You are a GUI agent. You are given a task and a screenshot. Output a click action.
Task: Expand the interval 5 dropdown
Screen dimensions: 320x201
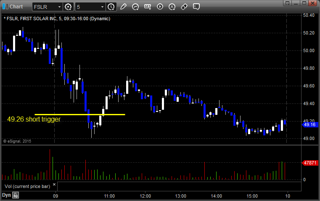click(x=102, y=7)
